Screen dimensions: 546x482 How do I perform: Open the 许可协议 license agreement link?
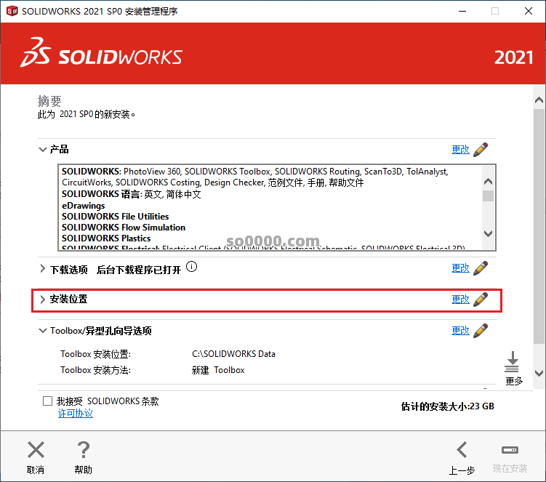(x=76, y=414)
